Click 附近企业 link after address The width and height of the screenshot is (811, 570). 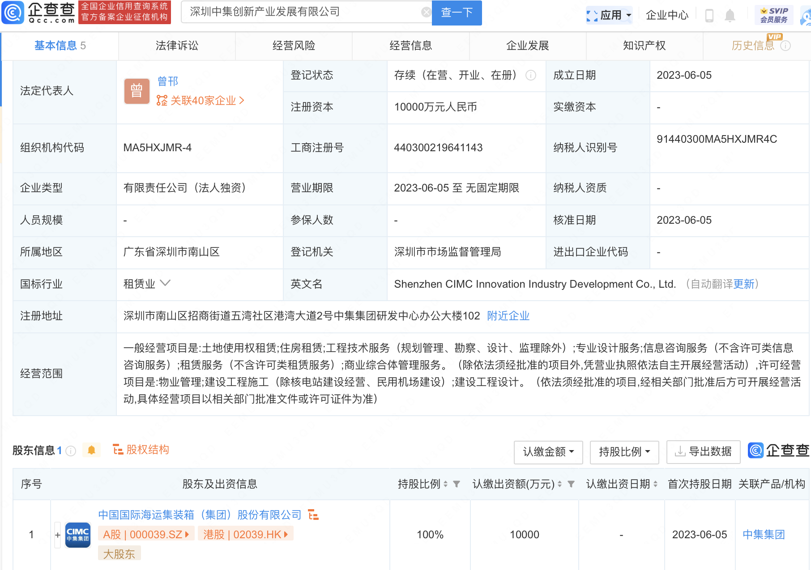point(508,316)
